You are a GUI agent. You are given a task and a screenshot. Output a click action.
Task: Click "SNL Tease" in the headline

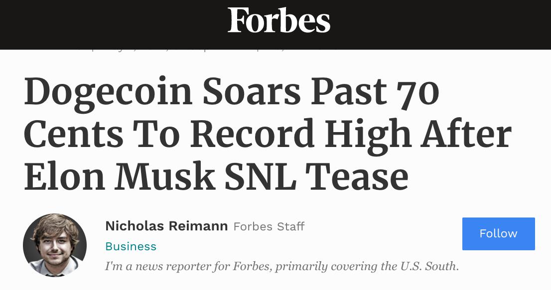316,177
